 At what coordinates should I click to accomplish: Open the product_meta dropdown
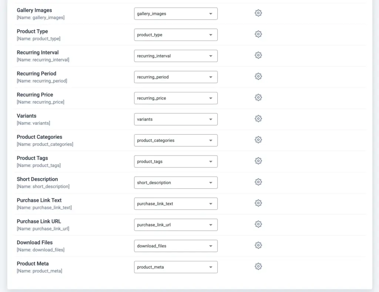pos(175,267)
